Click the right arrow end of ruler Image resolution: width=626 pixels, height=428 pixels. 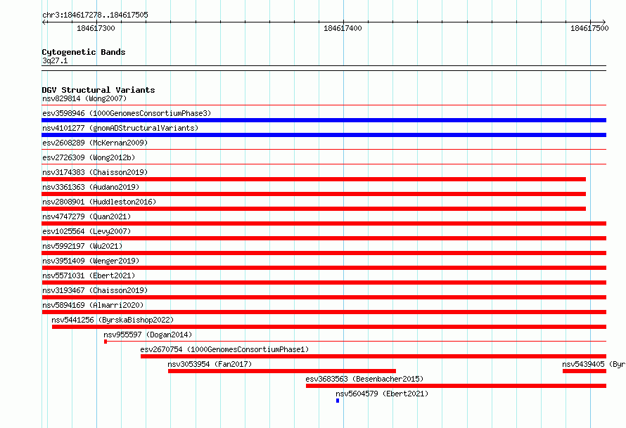[603, 22]
